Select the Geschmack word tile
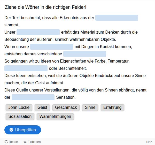The width and height of the screenshot is (155, 145). coord(66,108)
